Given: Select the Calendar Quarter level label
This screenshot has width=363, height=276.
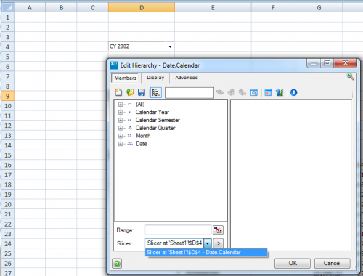Looking at the screenshot, I should (x=155, y=128).
